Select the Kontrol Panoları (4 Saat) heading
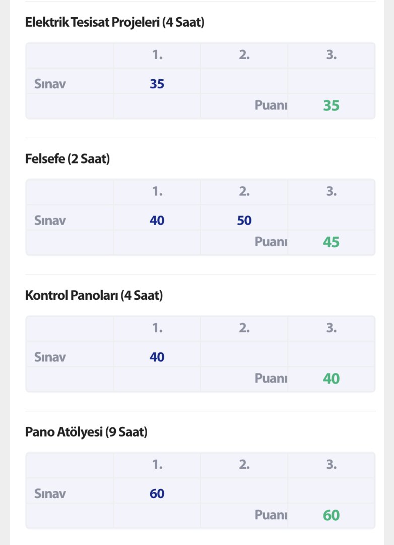 click(x=94, y=296)
